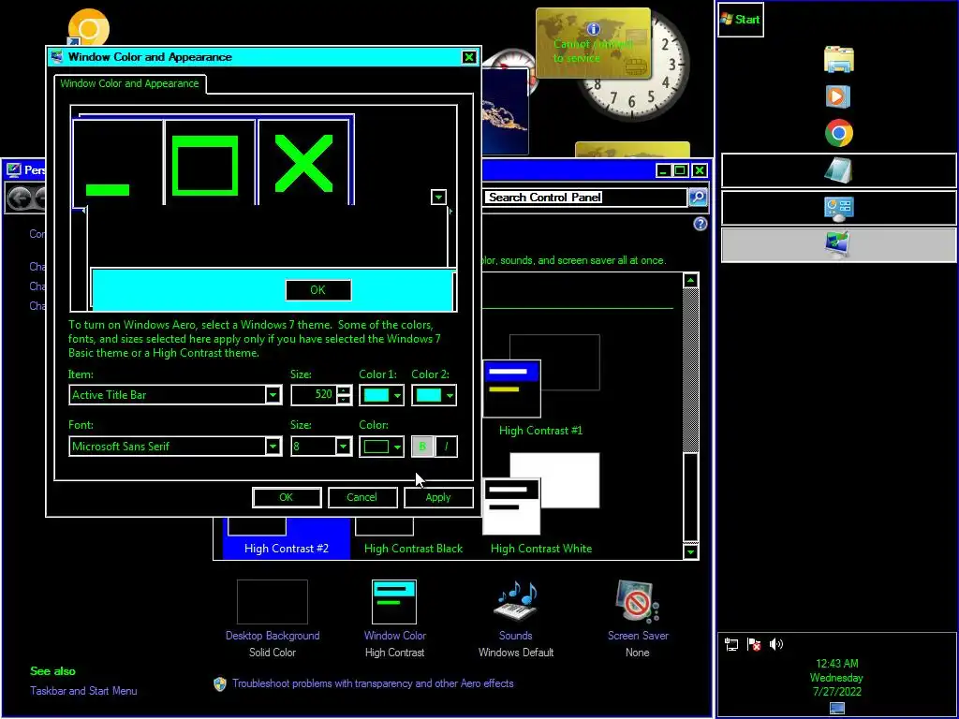Select Window Color and Appearance tab
The height and width of the screenshot is (719, 959).
[129, 83]
